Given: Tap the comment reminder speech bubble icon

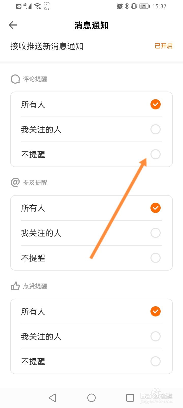Looking at the screenshot, I should 15,79.
